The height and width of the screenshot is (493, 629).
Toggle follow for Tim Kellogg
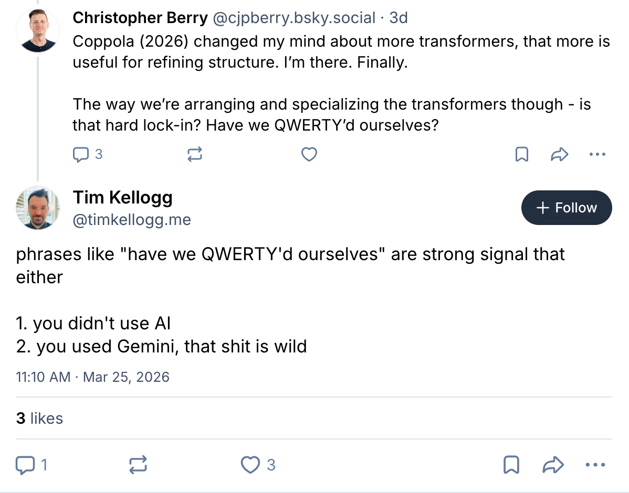click(567, 208)
